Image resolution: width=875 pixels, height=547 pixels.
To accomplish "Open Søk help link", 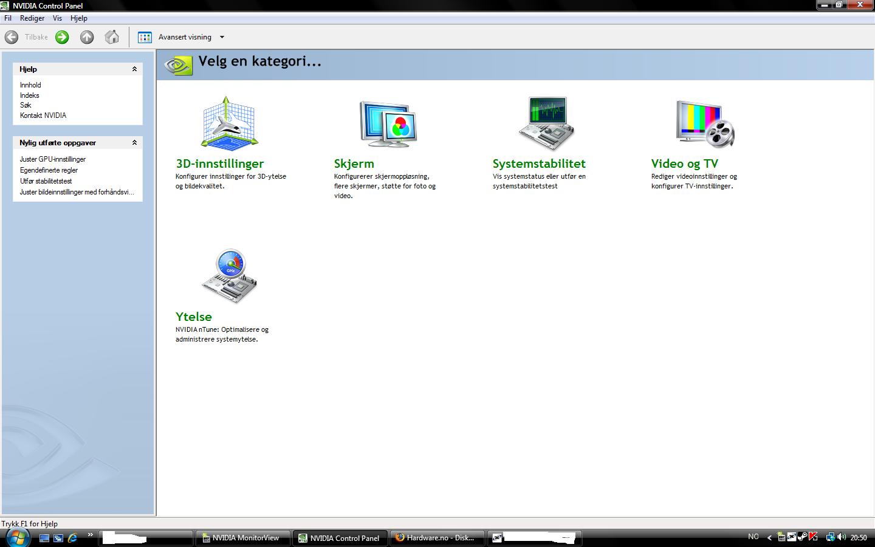I will pos(26,105).
